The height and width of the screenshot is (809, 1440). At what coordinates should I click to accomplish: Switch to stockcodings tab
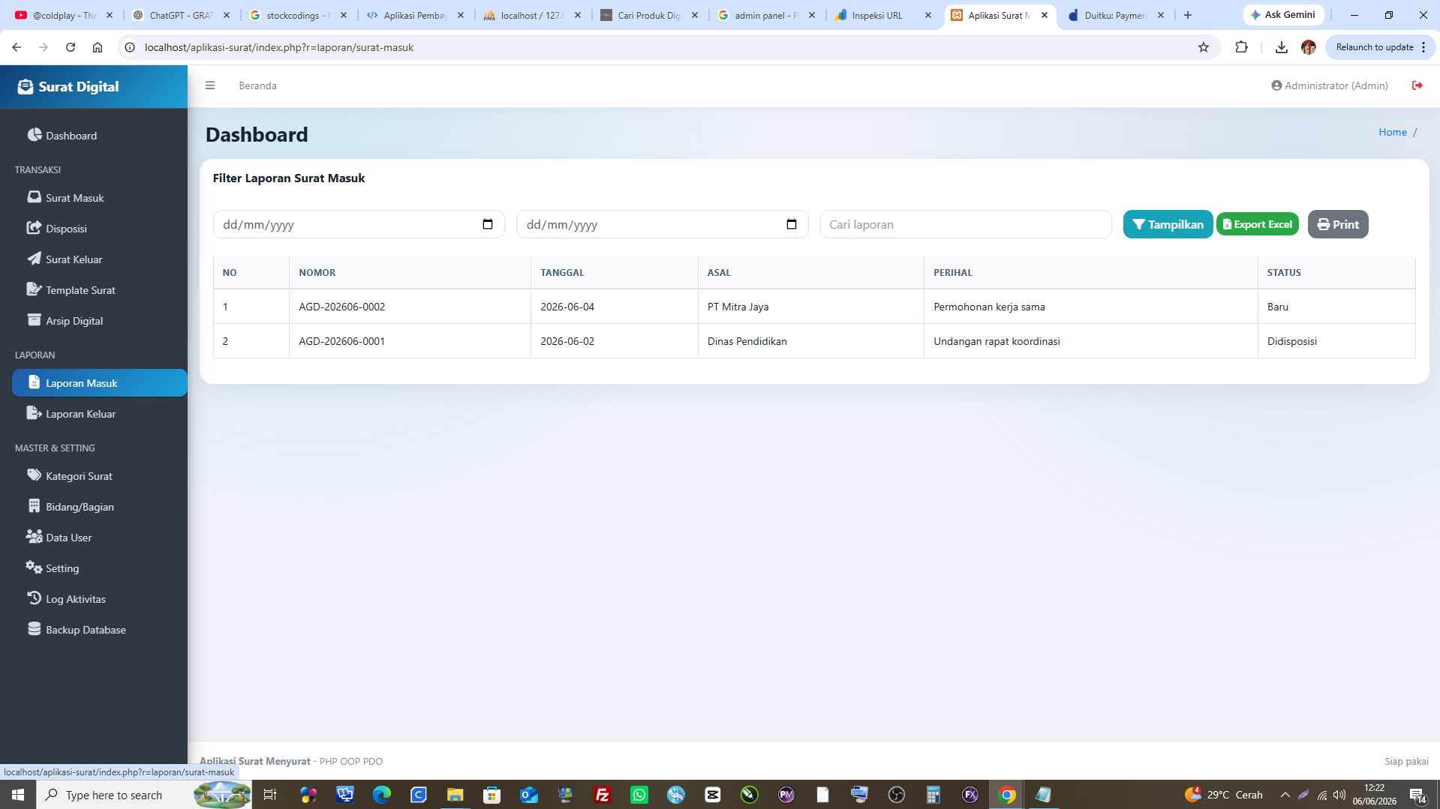298,15
